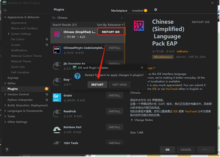Click the Rainbow Fart plugin icon
220x157 pixels.
[57, 129]
